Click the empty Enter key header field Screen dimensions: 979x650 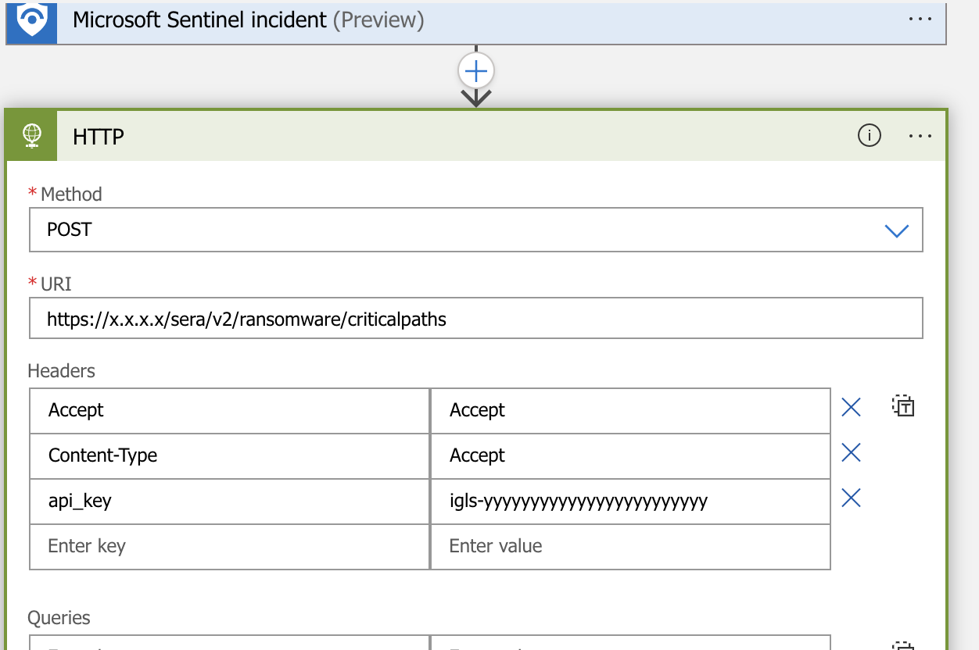(x=227, y=546)
